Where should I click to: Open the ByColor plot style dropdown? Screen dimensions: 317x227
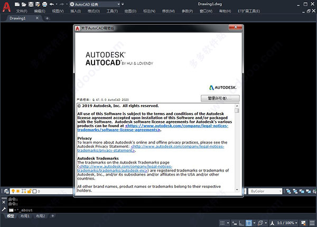265,191
